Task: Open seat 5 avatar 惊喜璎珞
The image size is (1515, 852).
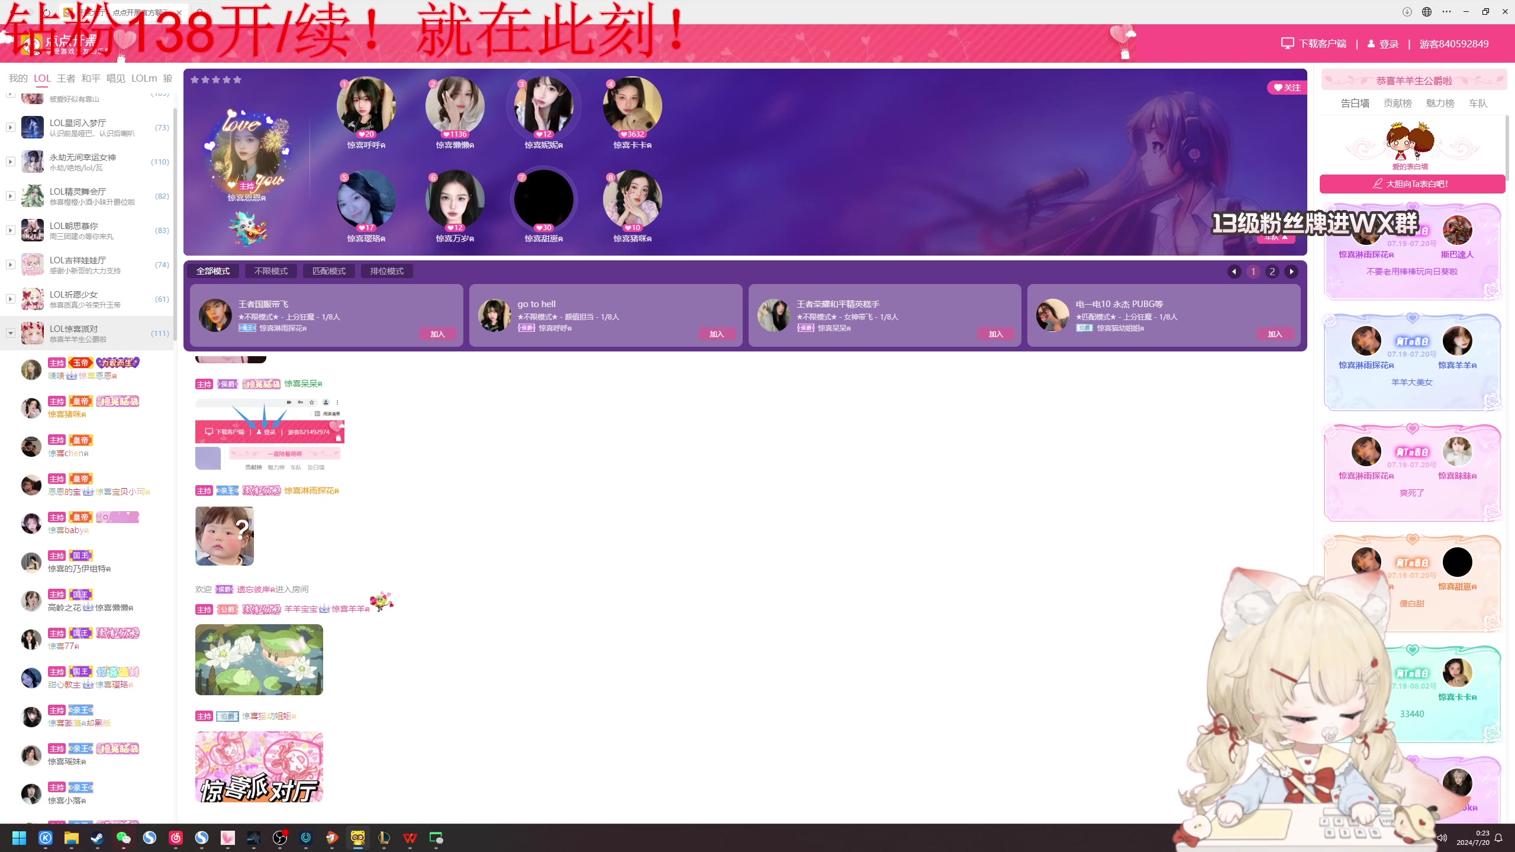Action: [x=366, y=200]
